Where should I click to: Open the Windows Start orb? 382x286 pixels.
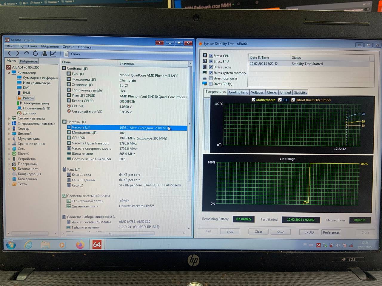pyautogui.click(x=11, y=245)
